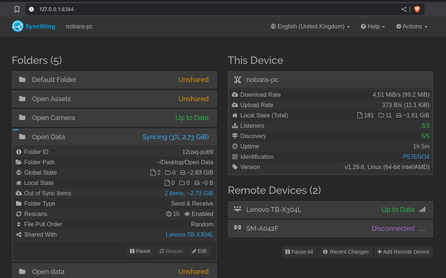This screenshot has width=446, height=278.
Task: Click the Open Data sync progress bar
Action: [16, 130]
